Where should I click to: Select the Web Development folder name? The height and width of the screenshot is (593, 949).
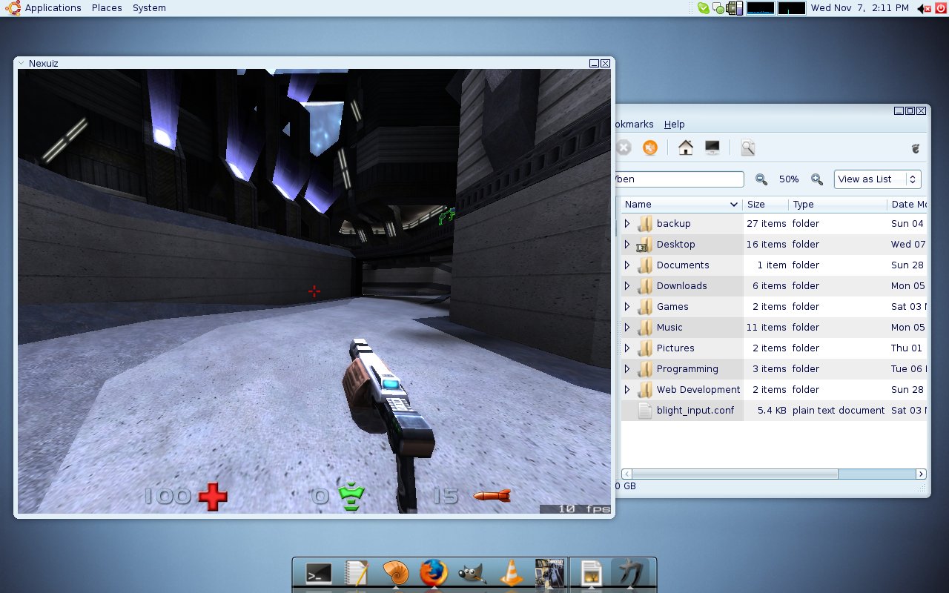pos(698,389)
